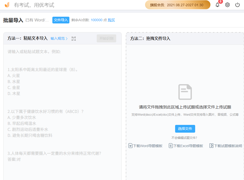Open the 购买 purchase link
The image size is (244, 180).
click(x=111, y=20)
